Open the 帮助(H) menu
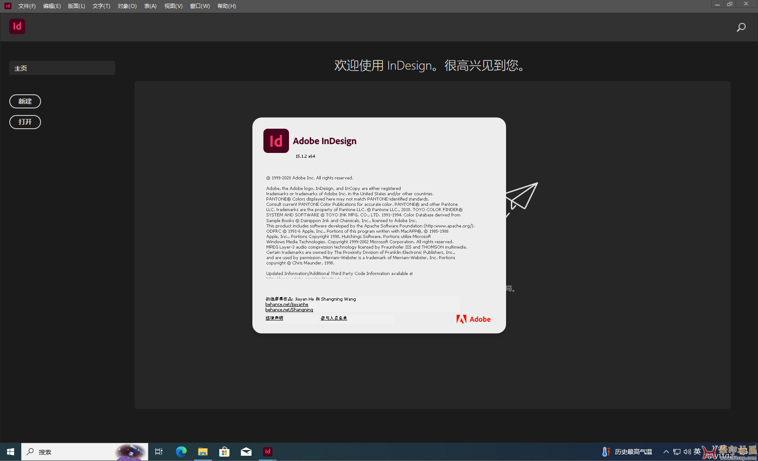758x461 pixels. point(227,6)
